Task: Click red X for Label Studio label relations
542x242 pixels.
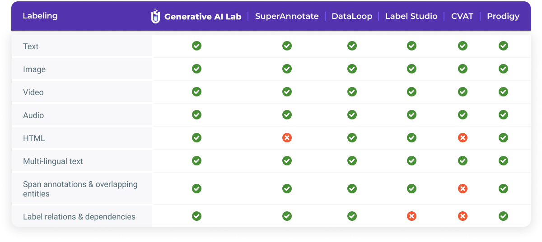Action: 411,216
